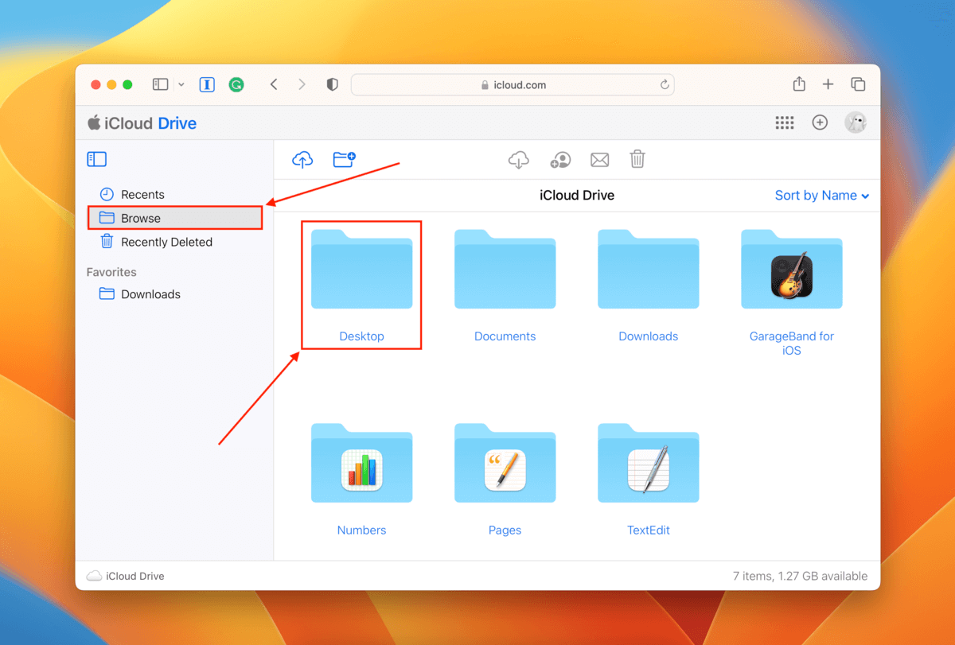Click the circled plus add button
This screenshot has height=645, width=955.
(x=820, y=122)
